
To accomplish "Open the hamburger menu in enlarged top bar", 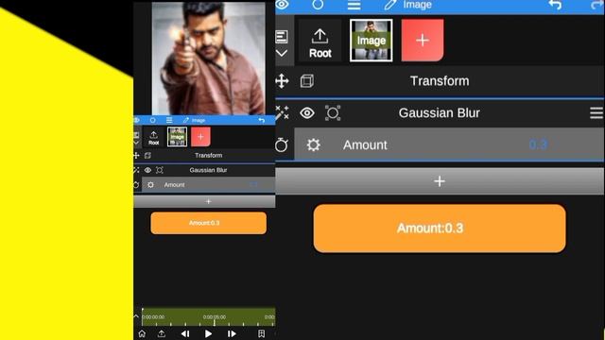I will (x=354, y=5).
